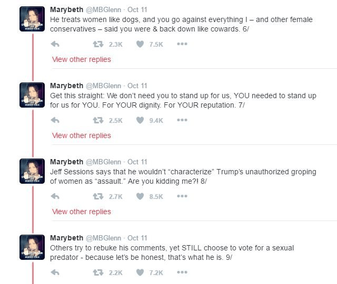The width and height of the screenshot is (337, 284).
Task: Open Marybeth's avatar on tweet 6/
Action: point(32,18)
